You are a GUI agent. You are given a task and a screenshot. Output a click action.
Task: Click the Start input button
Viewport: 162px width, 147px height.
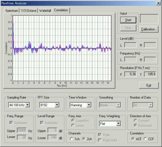click(x=128, y=20)
